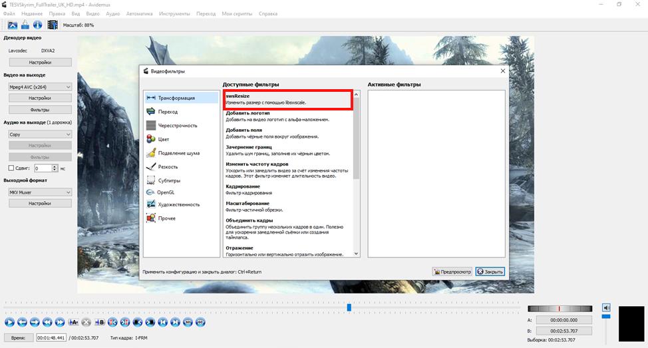Open the Mpeg4 AVC (x264) video codec dropdown
Image resolution: width=648 pixels, height=348 pixels.
[x=40, y=87]
